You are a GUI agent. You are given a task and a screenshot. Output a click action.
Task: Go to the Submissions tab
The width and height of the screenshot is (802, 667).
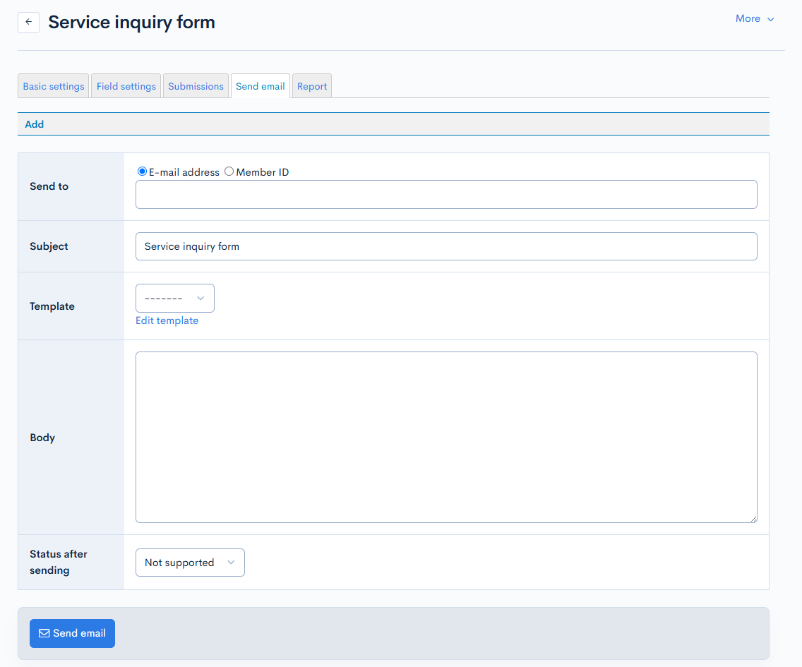coord(196,86)
